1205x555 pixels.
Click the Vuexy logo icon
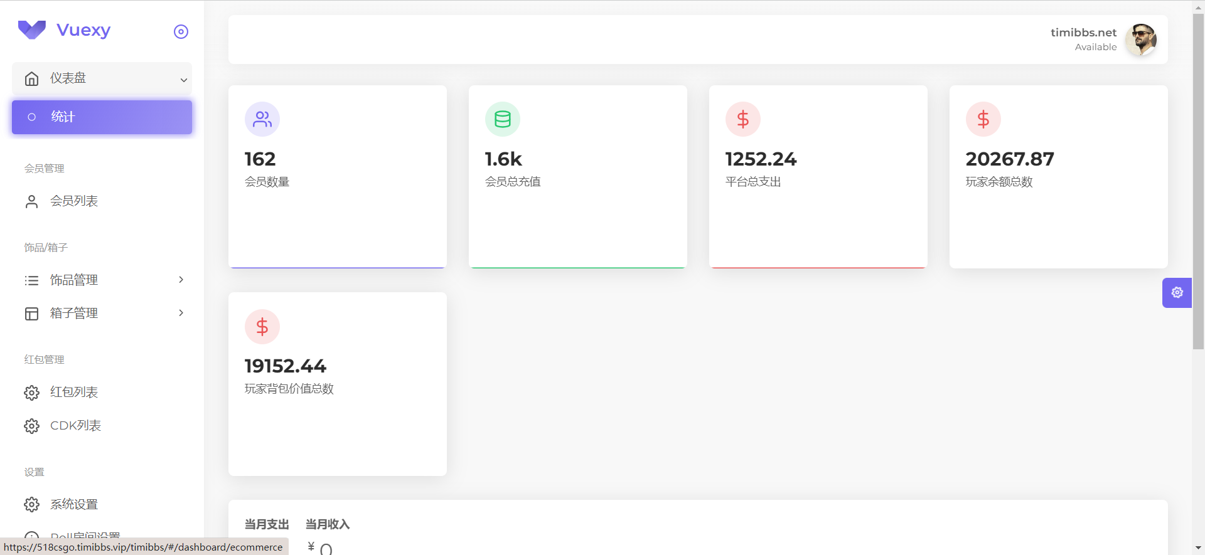[x=32, y=29]
